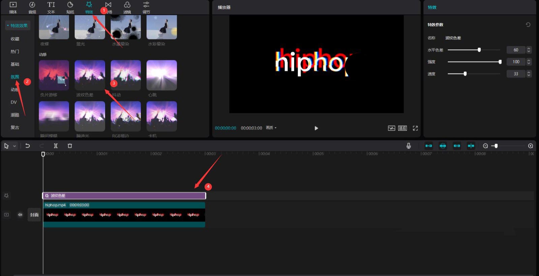The width and height of the screenshot is (539, 276).
Task: Click the delete trash icon
Action: click(70, 146)
